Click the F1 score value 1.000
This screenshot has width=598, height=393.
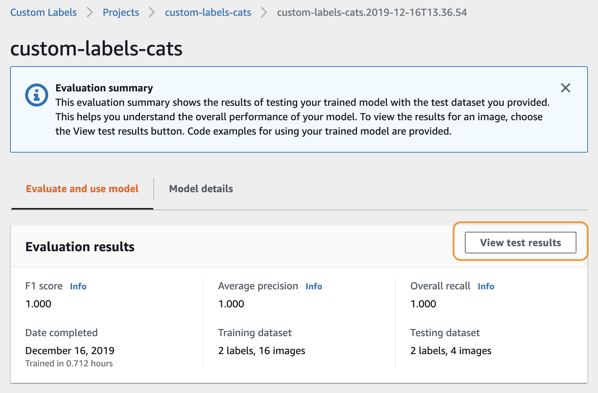tap(38, 304)
